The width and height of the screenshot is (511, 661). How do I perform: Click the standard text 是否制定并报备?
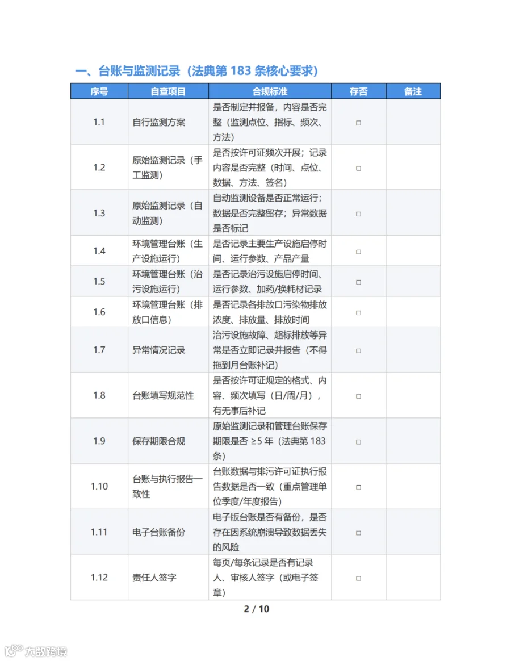coord(270,122)
